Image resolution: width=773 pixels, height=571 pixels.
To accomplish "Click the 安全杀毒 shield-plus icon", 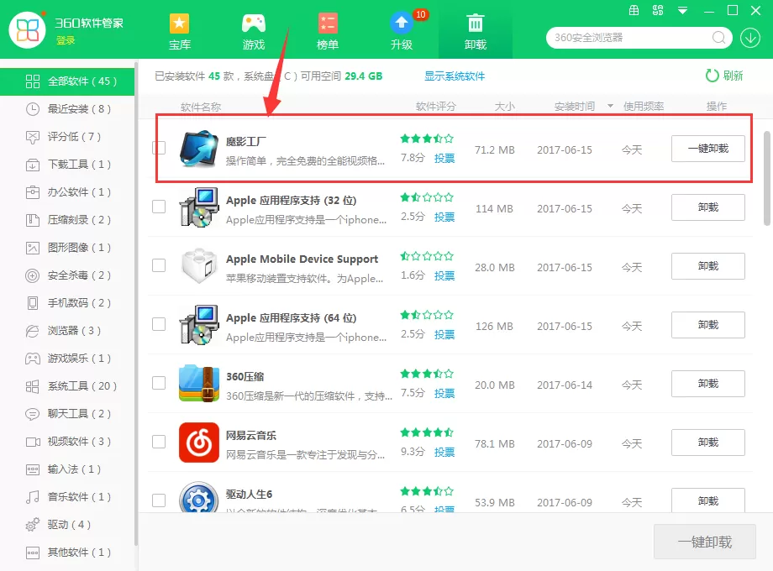I will [x=33, y=275].
